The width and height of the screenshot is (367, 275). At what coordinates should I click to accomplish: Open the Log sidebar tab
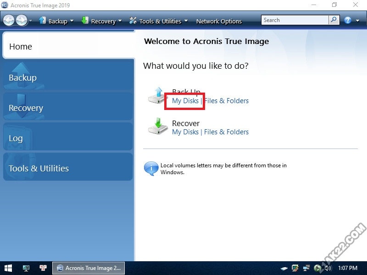(68, 137)
